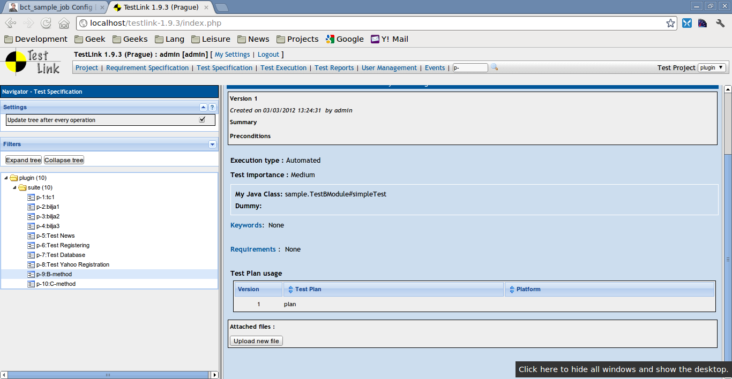
Task: Click the Upload new file button
Action: pyautogui.click(x=256, y=341)
